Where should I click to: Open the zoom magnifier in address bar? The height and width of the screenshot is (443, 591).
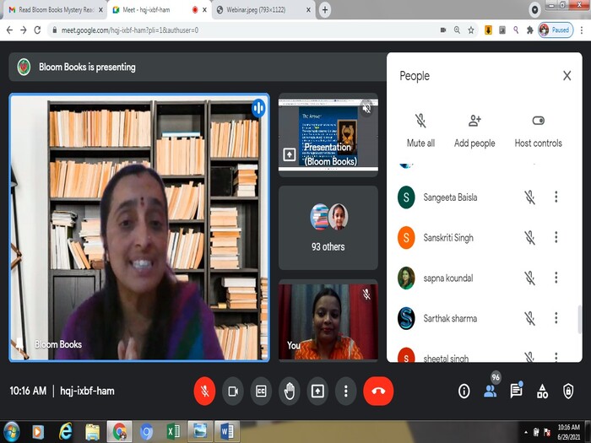457,30
